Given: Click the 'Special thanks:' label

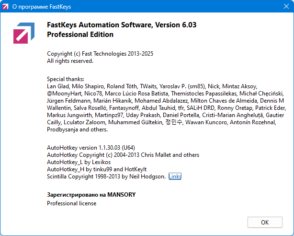Looking at the screenshot, I should 66,79.
